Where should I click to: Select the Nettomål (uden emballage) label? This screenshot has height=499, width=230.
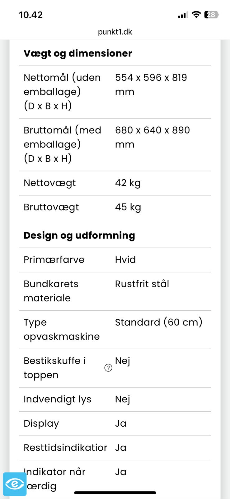coord(62,92)
